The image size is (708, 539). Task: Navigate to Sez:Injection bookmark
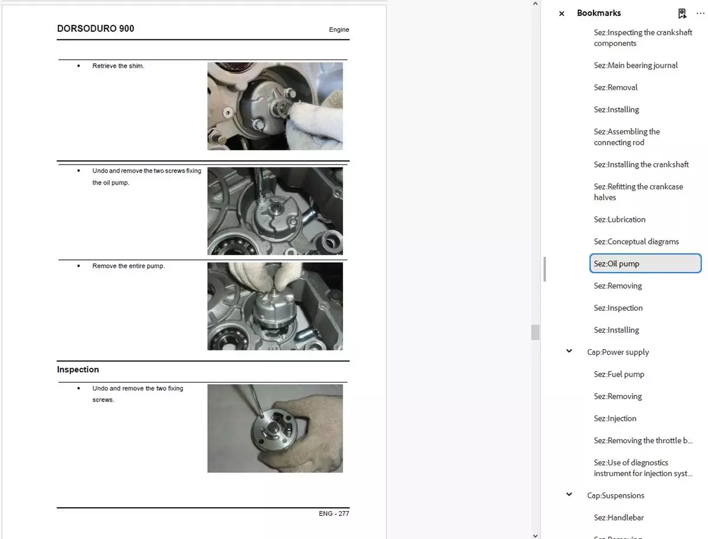pyautogui.click(x=615, y=419)
